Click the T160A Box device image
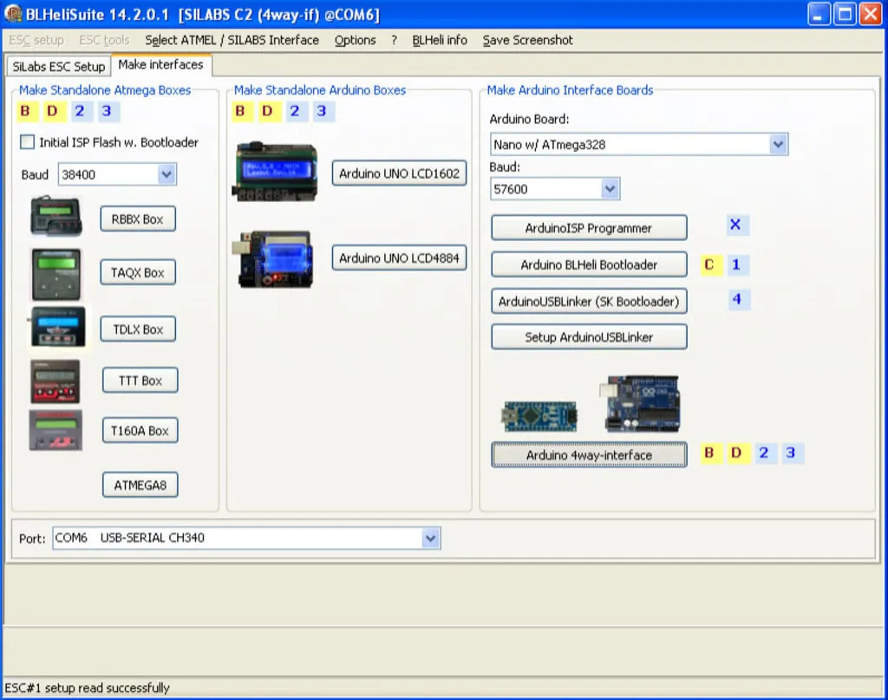Image resolution: width=888 pixels, height=700 pixels. coord(55,430)
